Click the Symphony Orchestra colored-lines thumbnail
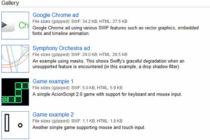This screenshot has height=140, width=210. click(x=15, y=59)
